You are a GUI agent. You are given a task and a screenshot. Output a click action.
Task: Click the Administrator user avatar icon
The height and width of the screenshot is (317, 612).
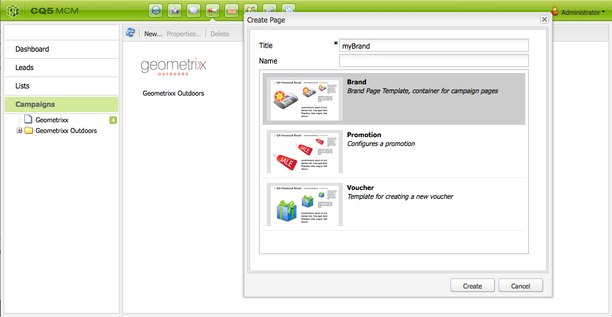pyautogui.click(x=554, y=11)
